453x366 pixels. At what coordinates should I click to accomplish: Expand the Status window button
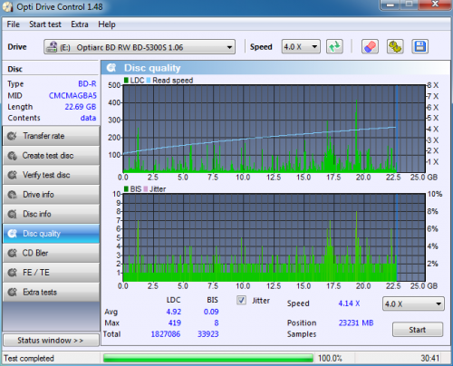(x=51, y=341)
